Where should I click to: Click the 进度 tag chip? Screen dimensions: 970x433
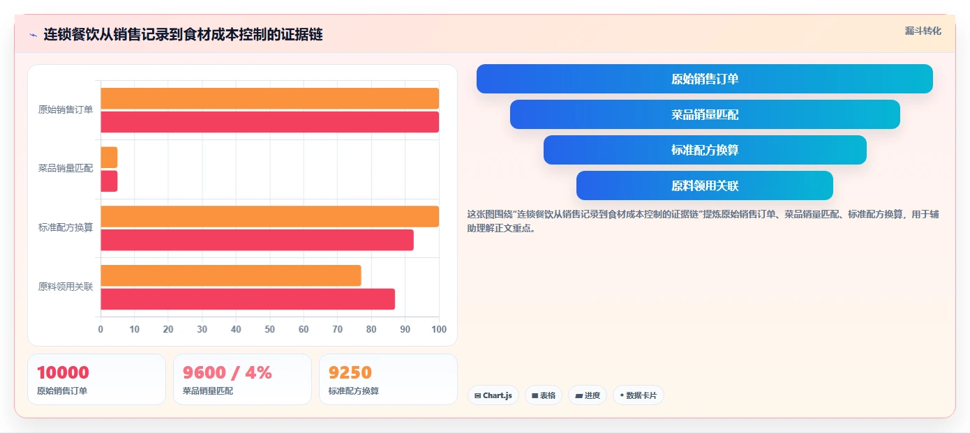click(588, 395)
